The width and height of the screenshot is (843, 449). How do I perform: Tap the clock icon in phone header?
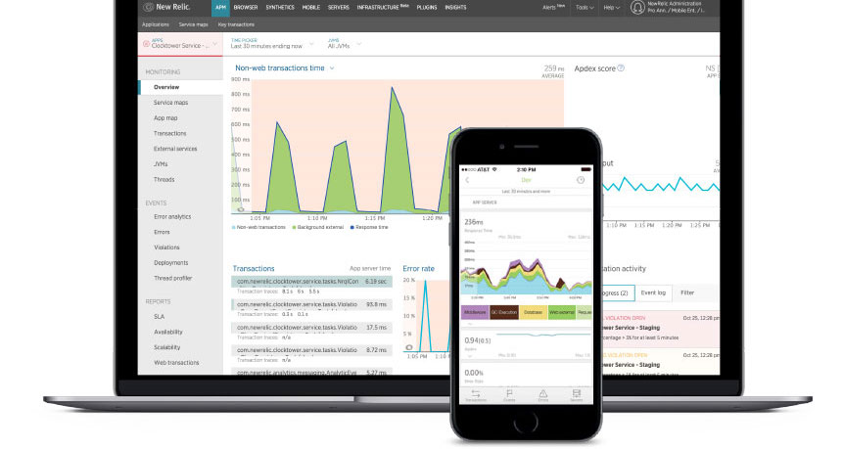581,180
